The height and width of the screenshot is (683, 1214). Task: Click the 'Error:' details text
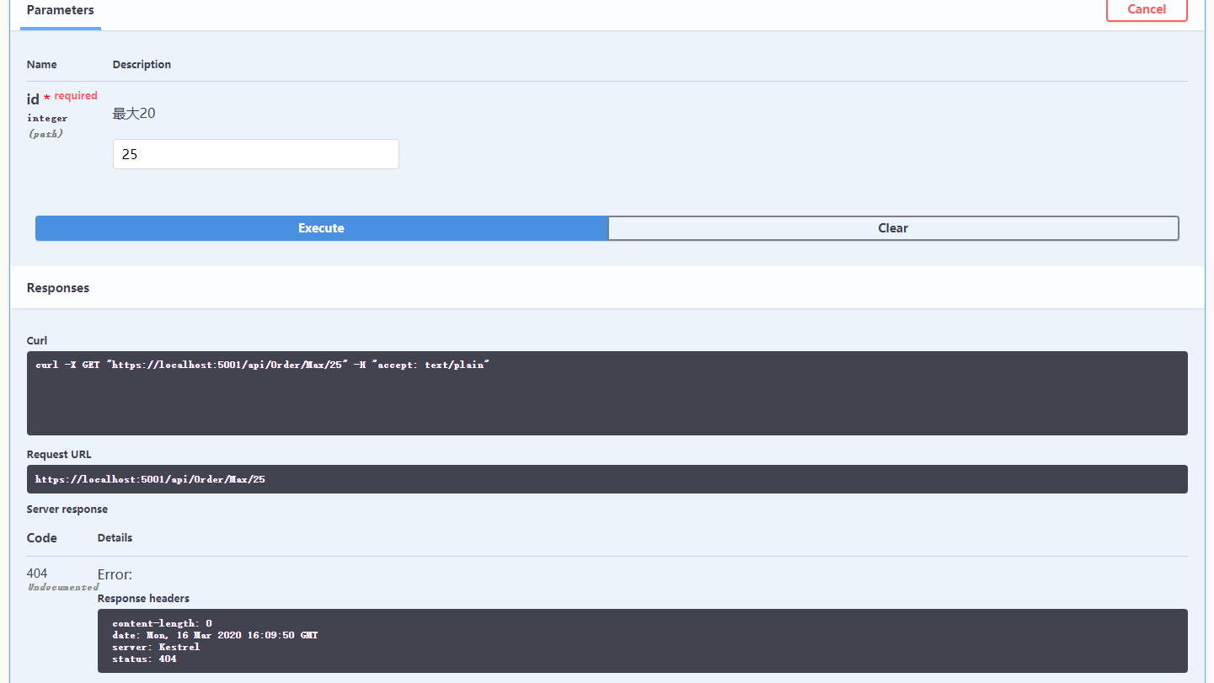(115, 574)
